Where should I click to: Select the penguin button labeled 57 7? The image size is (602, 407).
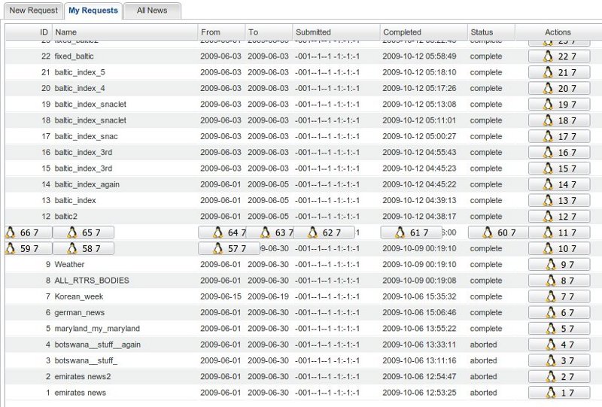[x=229, y=248]
